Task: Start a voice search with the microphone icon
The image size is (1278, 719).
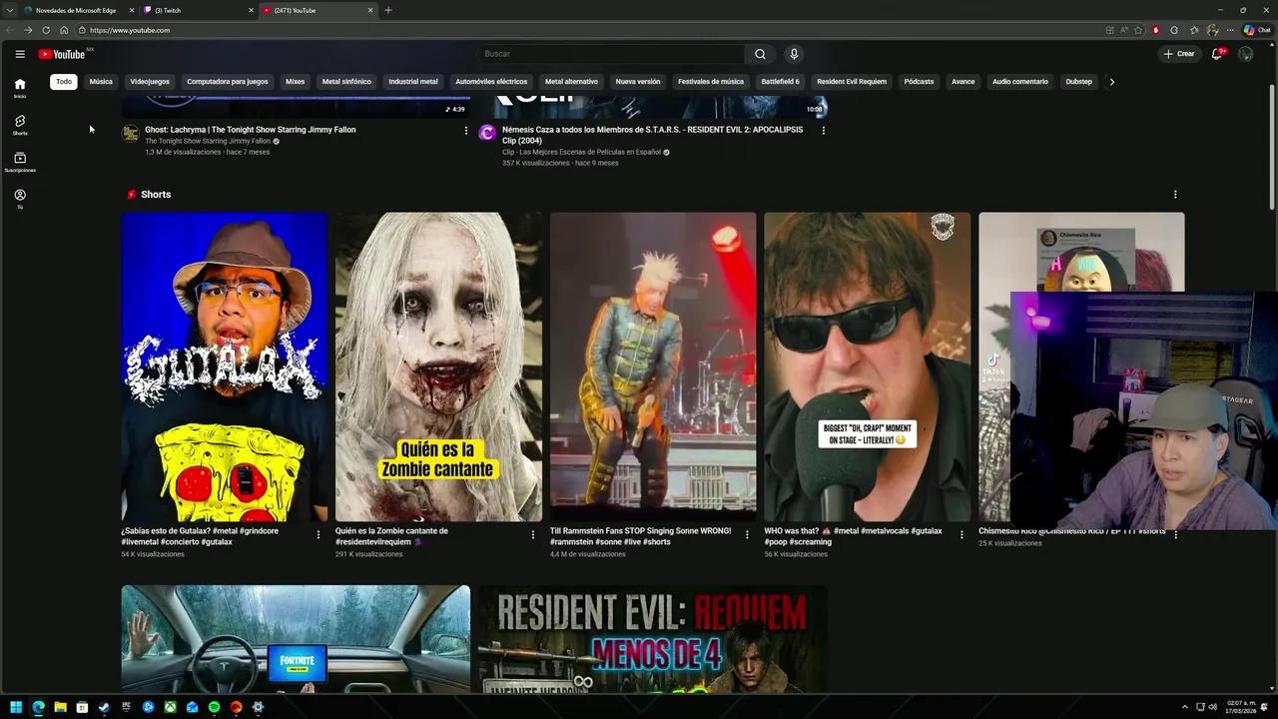Action: 794,54
